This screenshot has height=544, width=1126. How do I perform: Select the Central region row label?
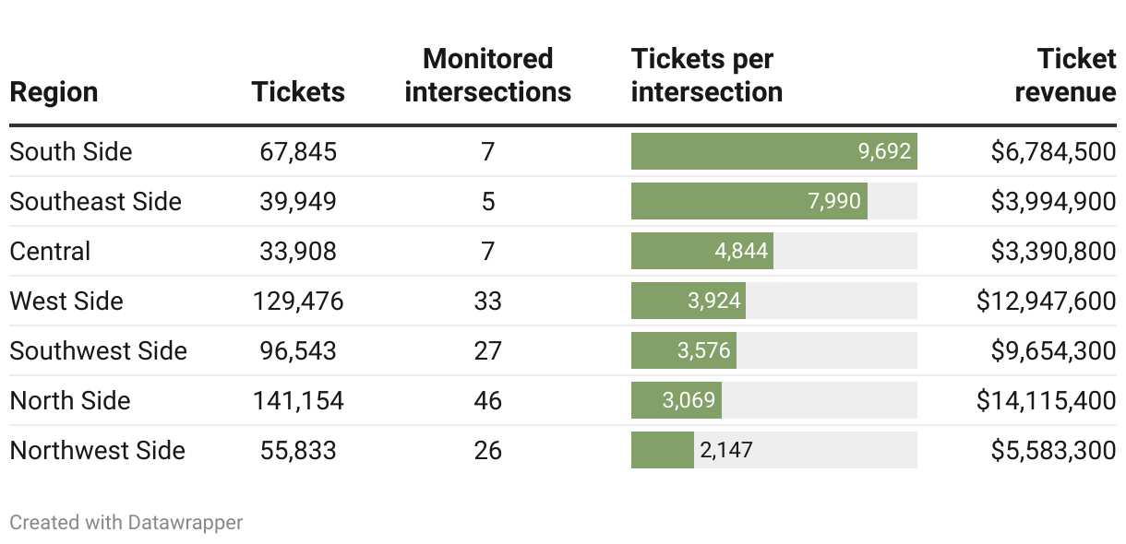[50, 251]
